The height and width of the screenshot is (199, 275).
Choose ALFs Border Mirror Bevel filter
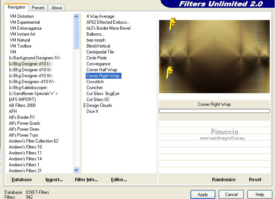click(x=108, y=28)
